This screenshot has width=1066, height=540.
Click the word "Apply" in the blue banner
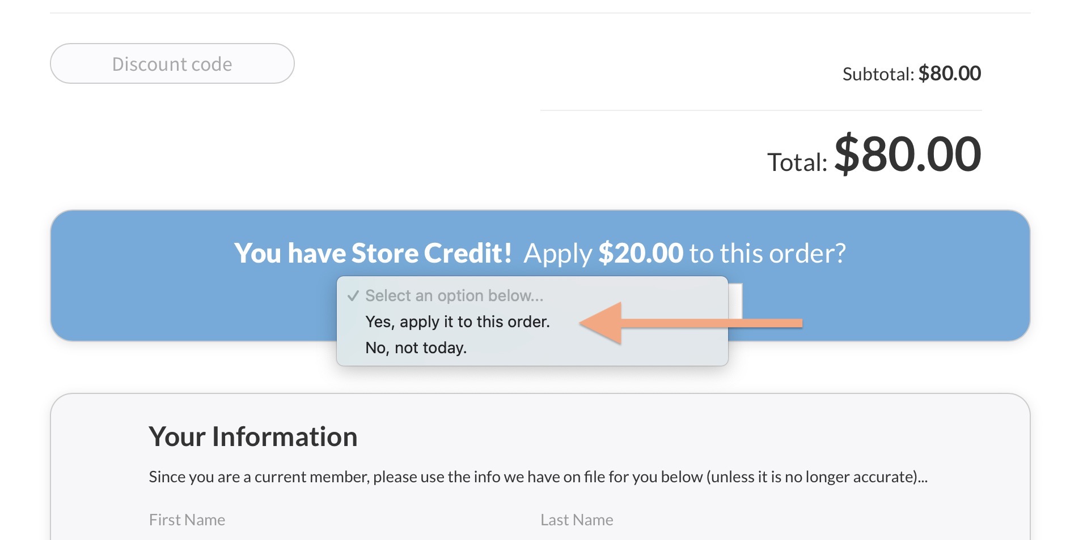pos(558,254)
